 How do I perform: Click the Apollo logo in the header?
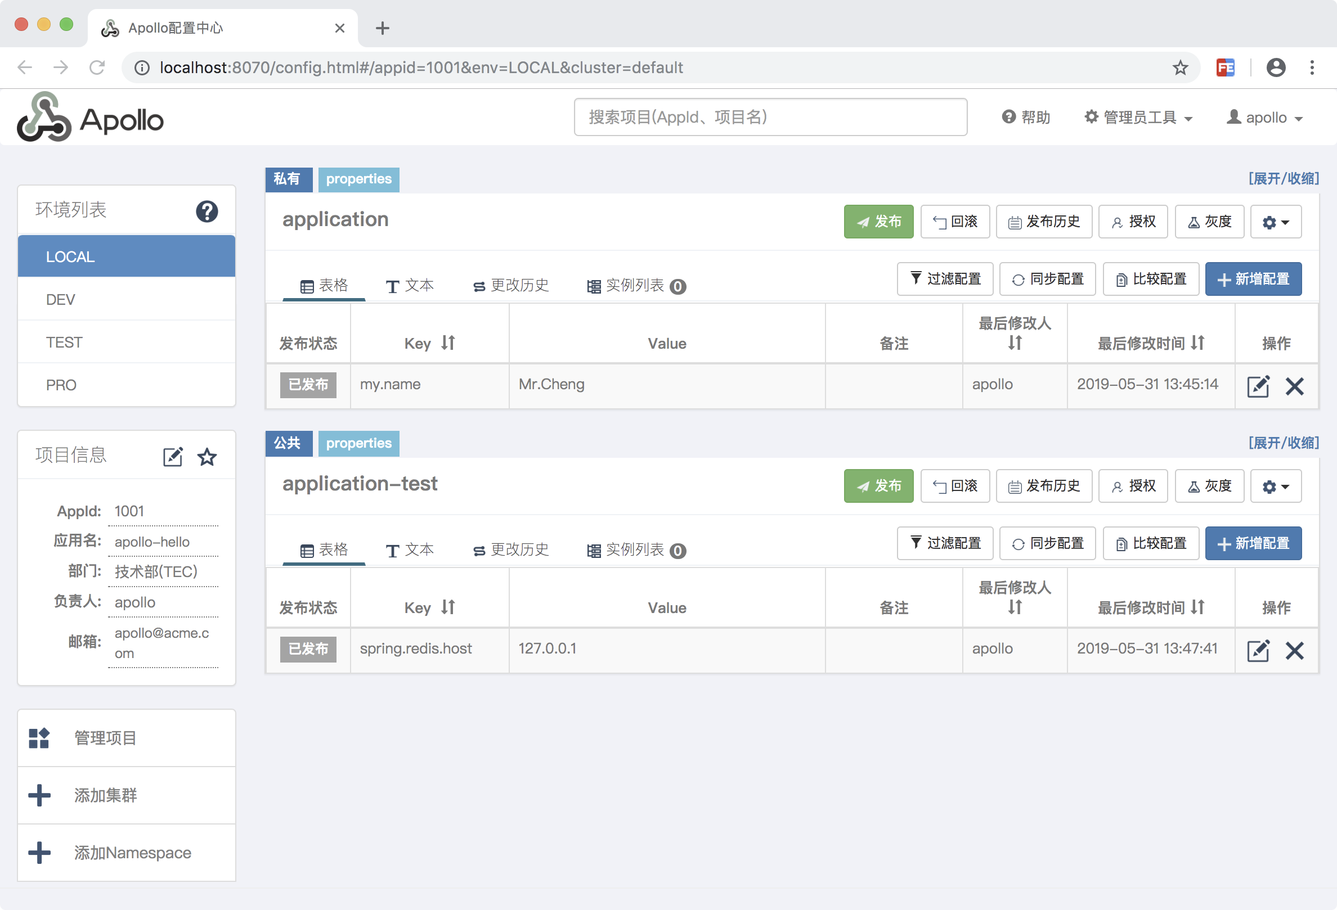click(x=91, y=118)
